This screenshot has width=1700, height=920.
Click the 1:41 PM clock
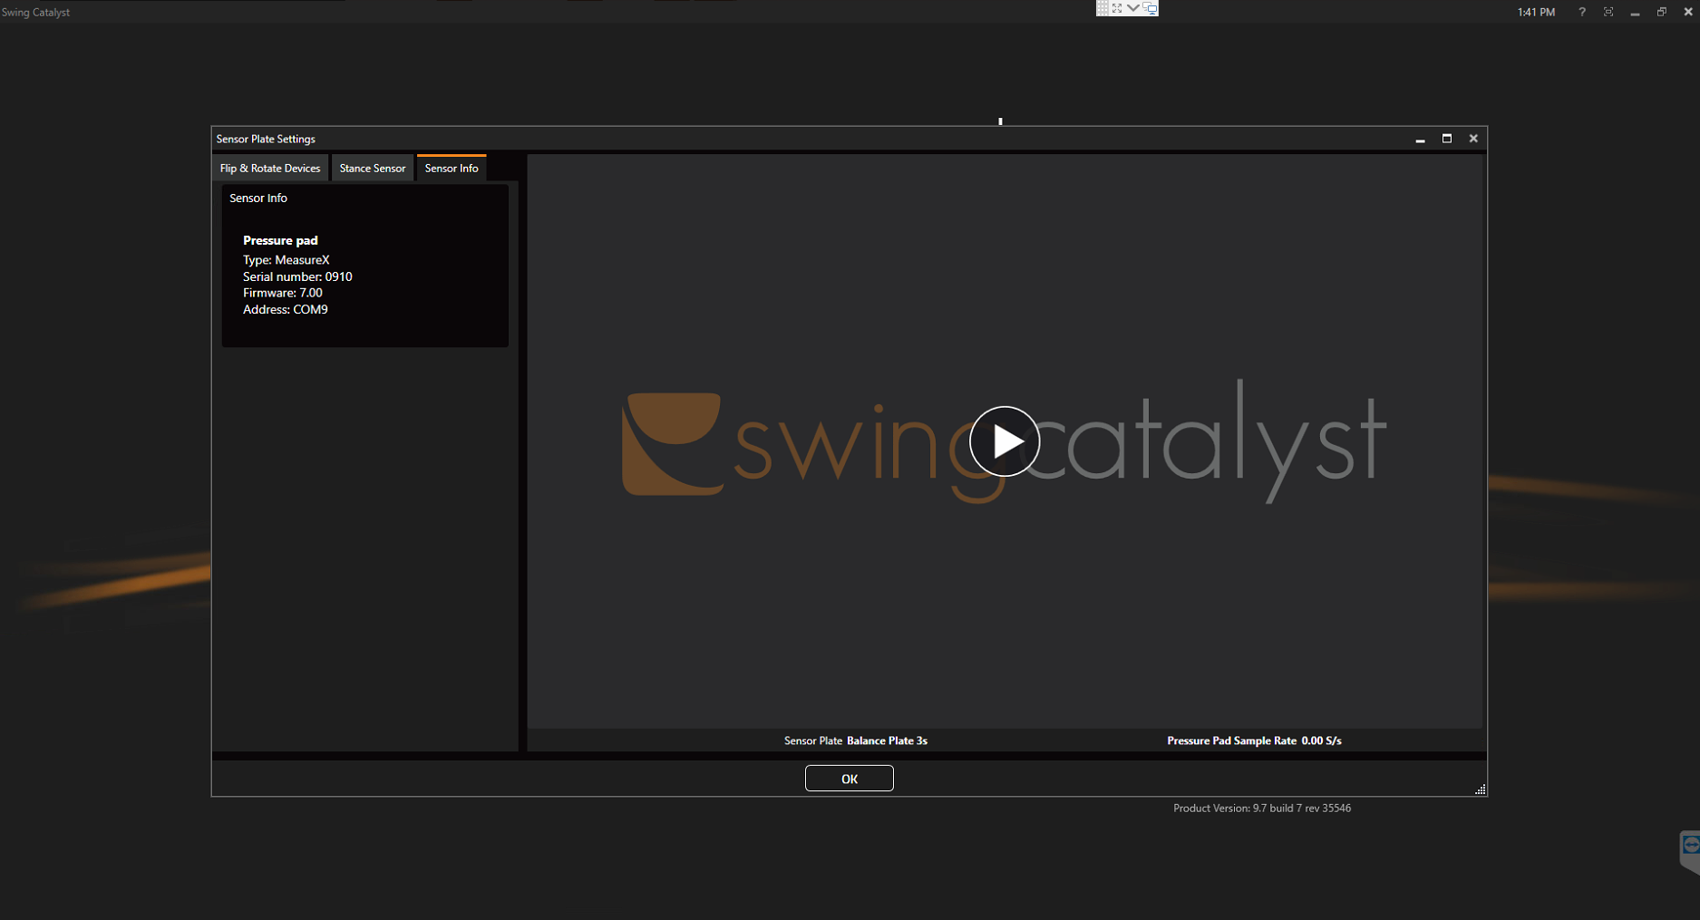[1536, 12]
